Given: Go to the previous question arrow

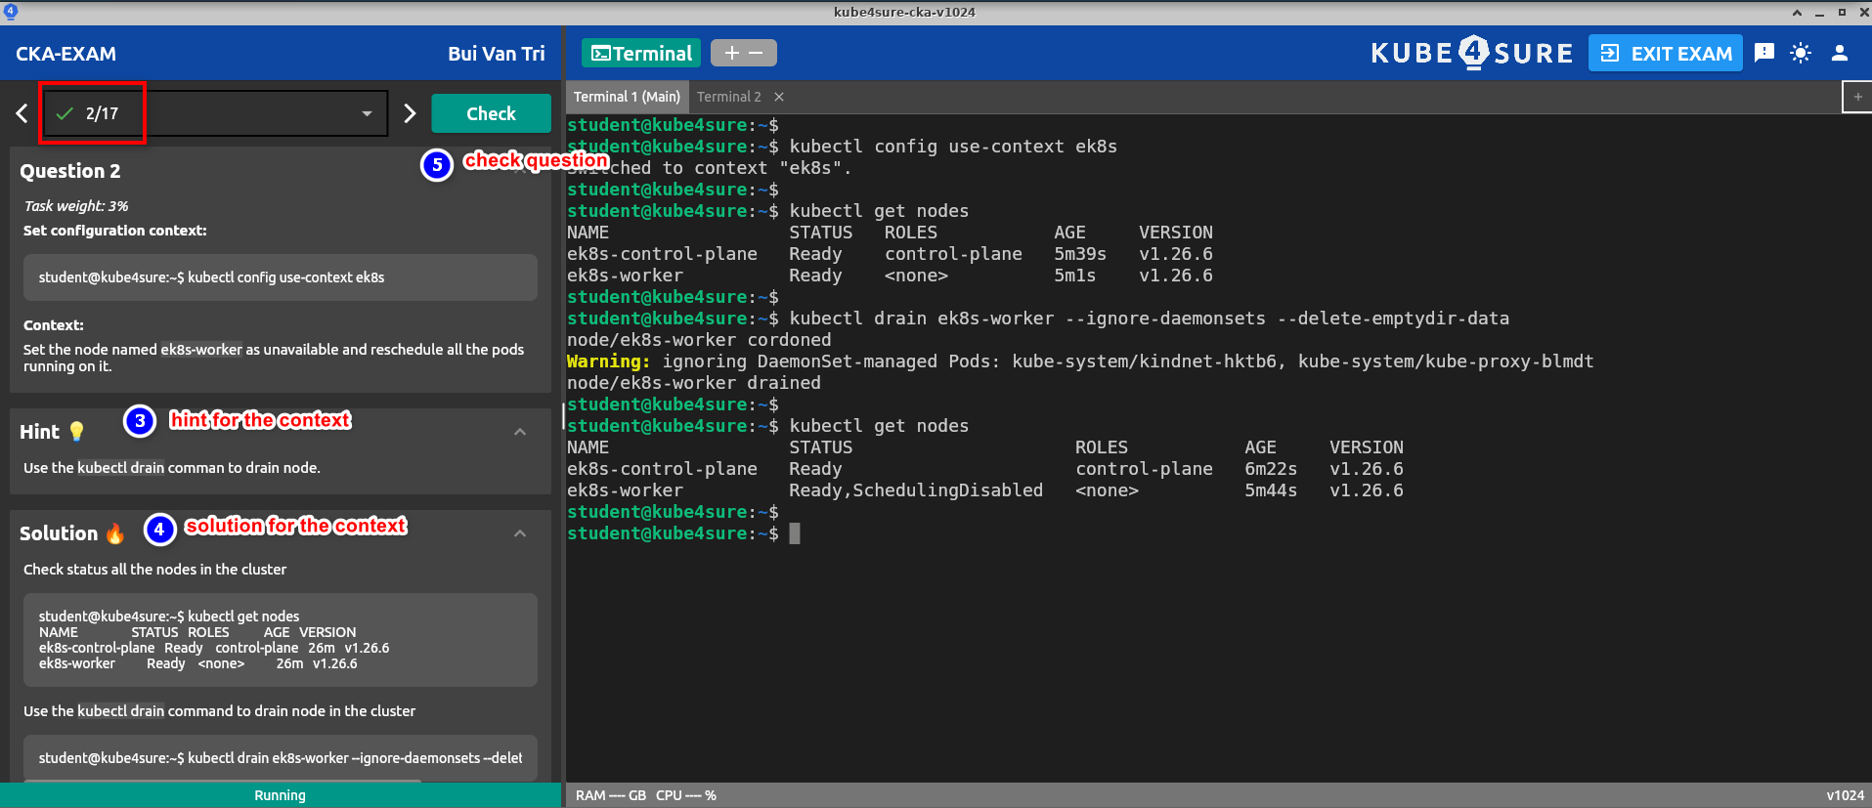Looking at the screenshot, I should click(22, 113).
